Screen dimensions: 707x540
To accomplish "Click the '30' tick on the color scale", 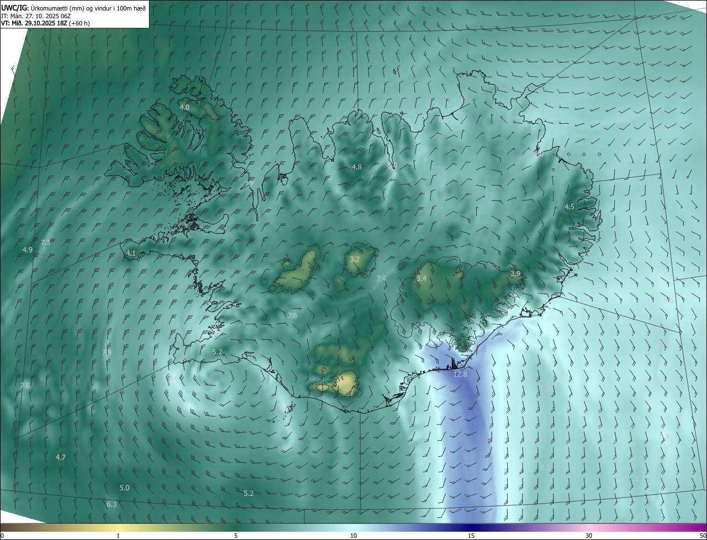I will 589,536.
